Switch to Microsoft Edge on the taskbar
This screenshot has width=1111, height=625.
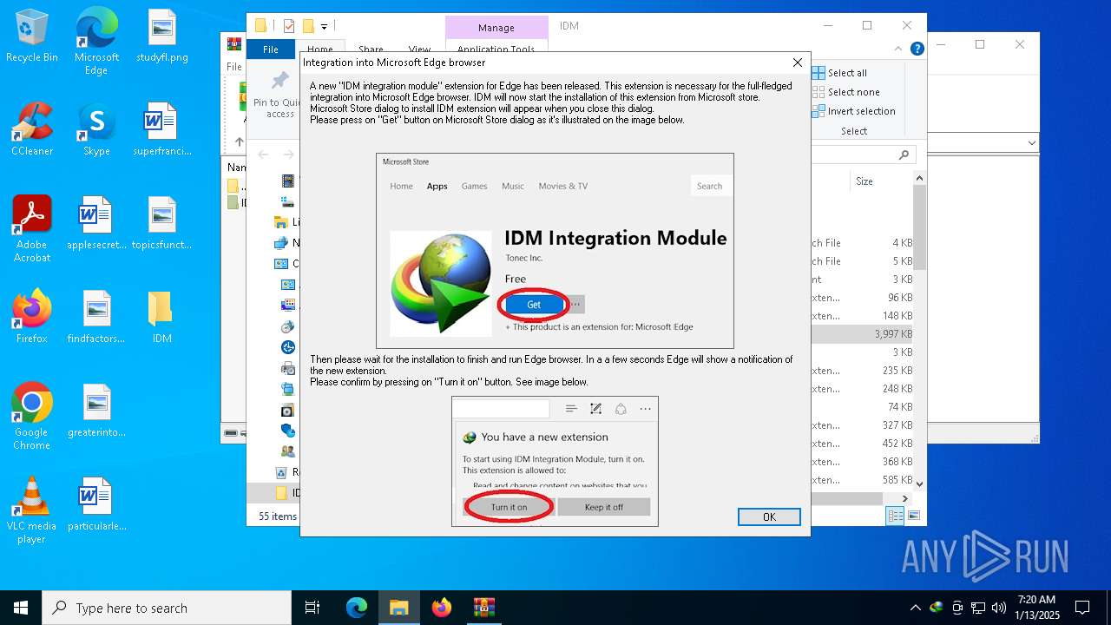[x=357, y=608]
